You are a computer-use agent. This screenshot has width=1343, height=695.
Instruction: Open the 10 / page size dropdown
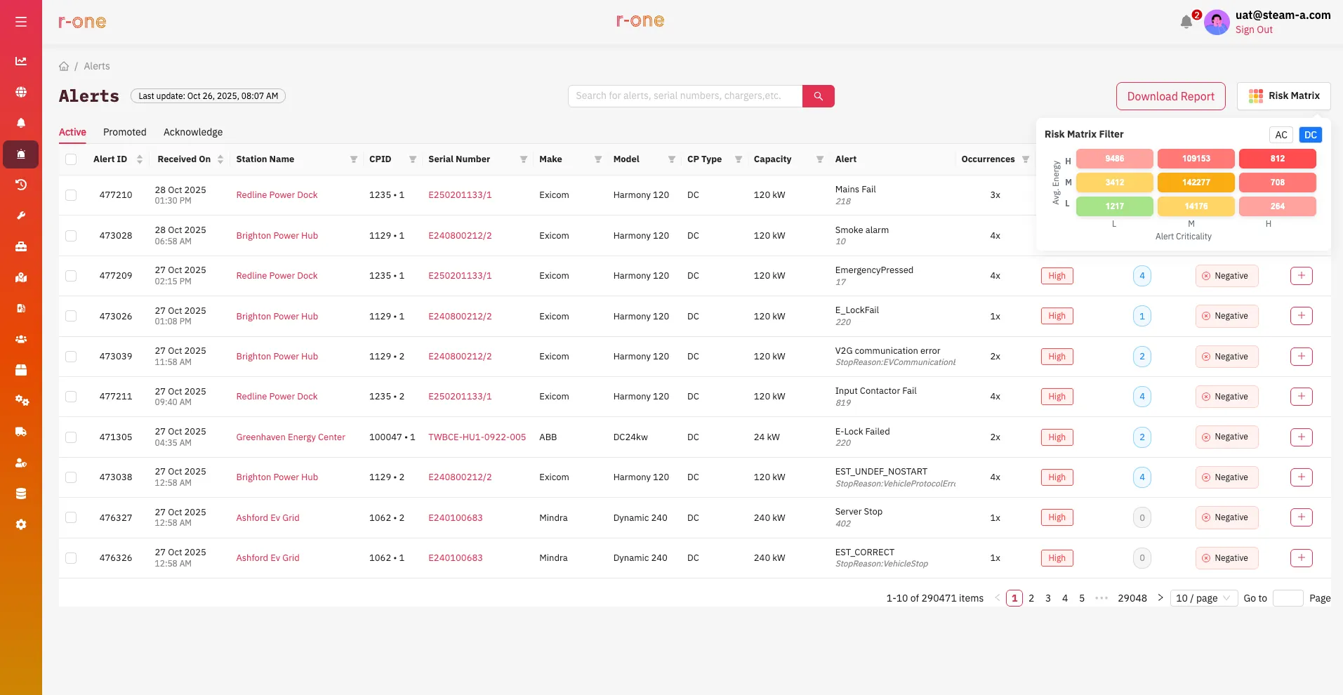click(1204, 598)
